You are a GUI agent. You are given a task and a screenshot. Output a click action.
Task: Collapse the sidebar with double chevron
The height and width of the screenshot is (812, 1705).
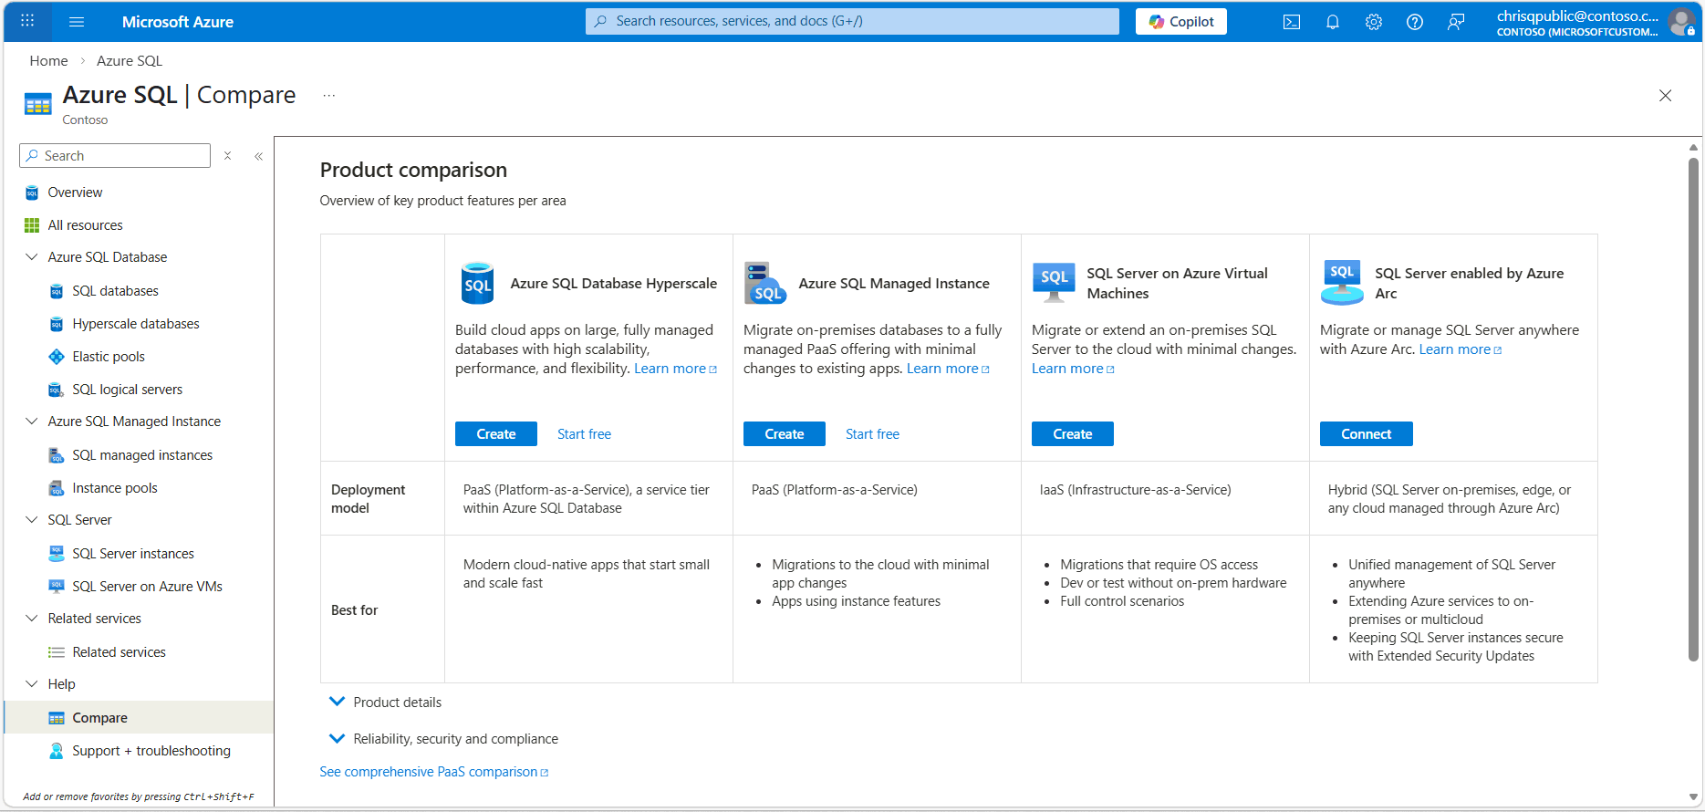[x=259, y=156]
